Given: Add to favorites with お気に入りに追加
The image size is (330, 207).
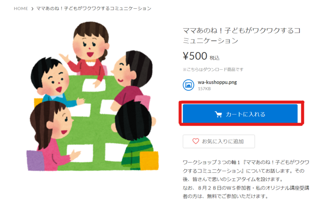Looking at the screenshot, I should coord(219,141).
